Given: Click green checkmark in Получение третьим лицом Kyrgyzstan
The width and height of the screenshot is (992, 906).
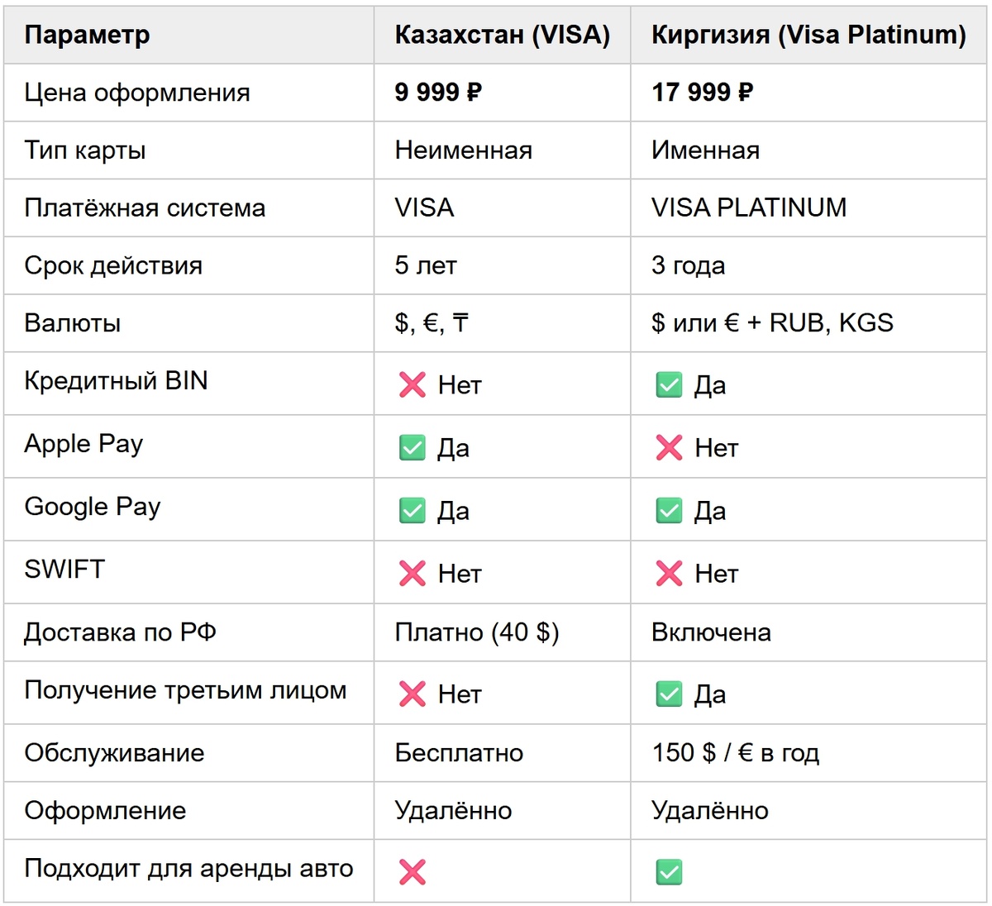Looking at the screenshot, I should [x=669, y=694].
